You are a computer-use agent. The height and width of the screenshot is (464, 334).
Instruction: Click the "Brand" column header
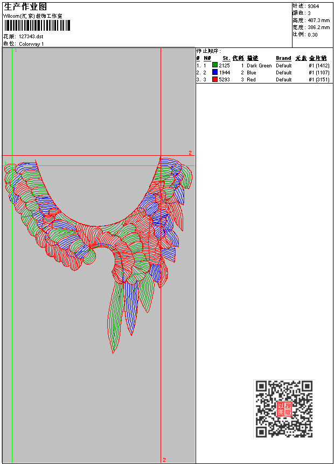pos(283,58)
